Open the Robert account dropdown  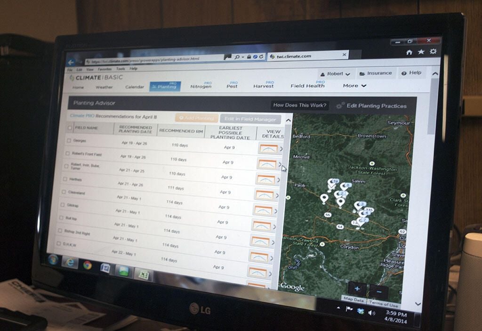pyautogui.click(x=335, y=74)
